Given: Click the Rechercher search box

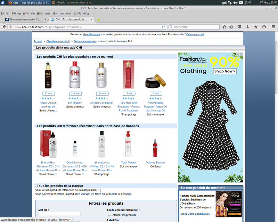Looking at the screenshot, I should pos(194,27).
